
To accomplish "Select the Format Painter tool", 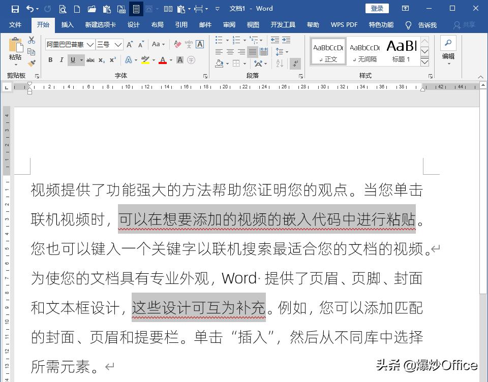I will pos(32,62).
